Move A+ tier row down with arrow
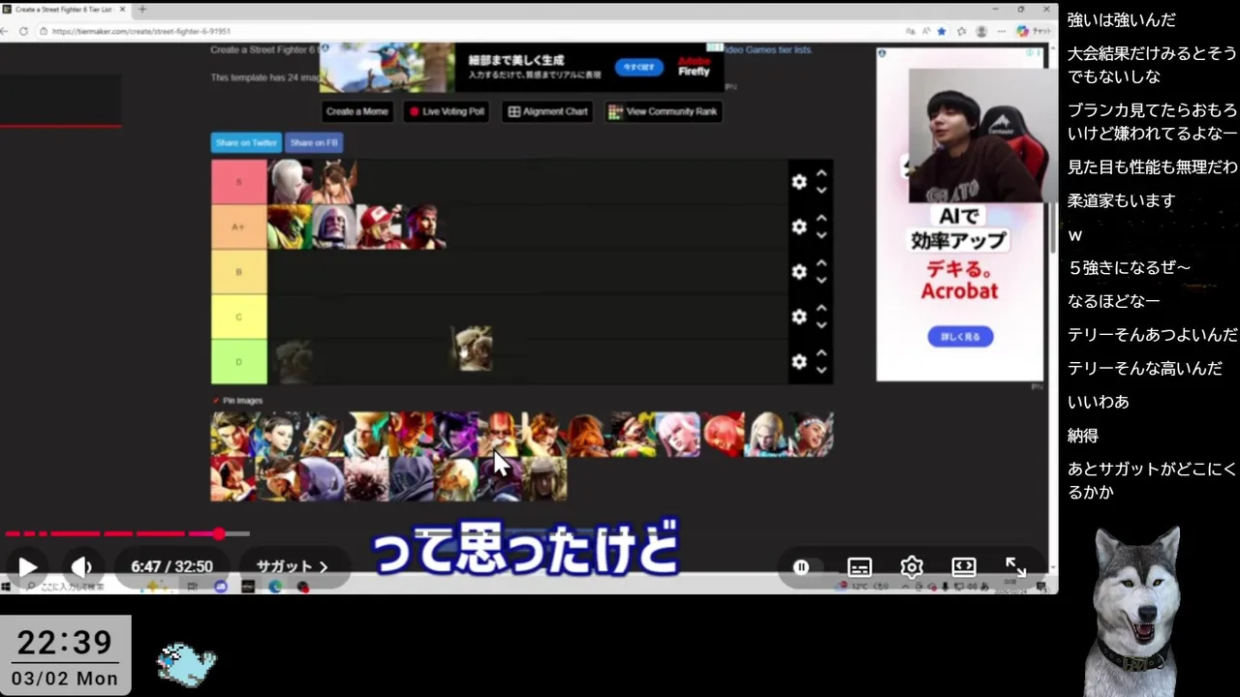Screen dimensions: 1240x697 (821, 235)
